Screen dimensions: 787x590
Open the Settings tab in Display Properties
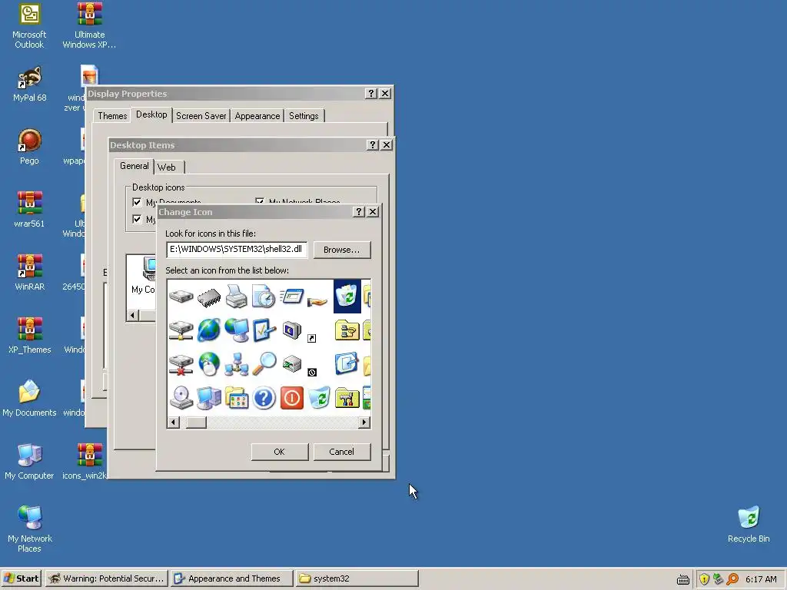[x=304, y=116]
